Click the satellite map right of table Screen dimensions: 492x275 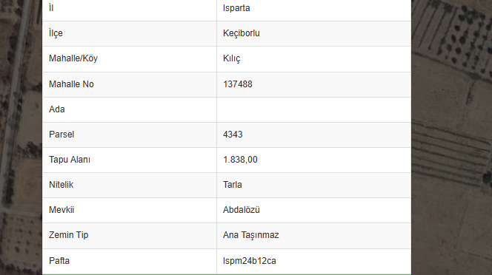(x=451, y=137)
